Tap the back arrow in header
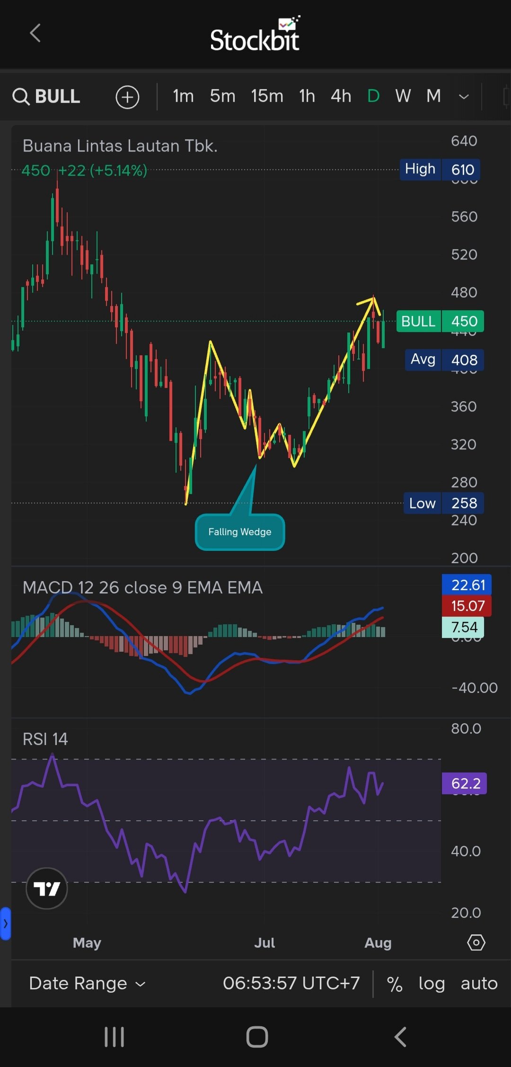Viewport: 511px width, 1067px height. pyautogui.click(x=35, y=33)
